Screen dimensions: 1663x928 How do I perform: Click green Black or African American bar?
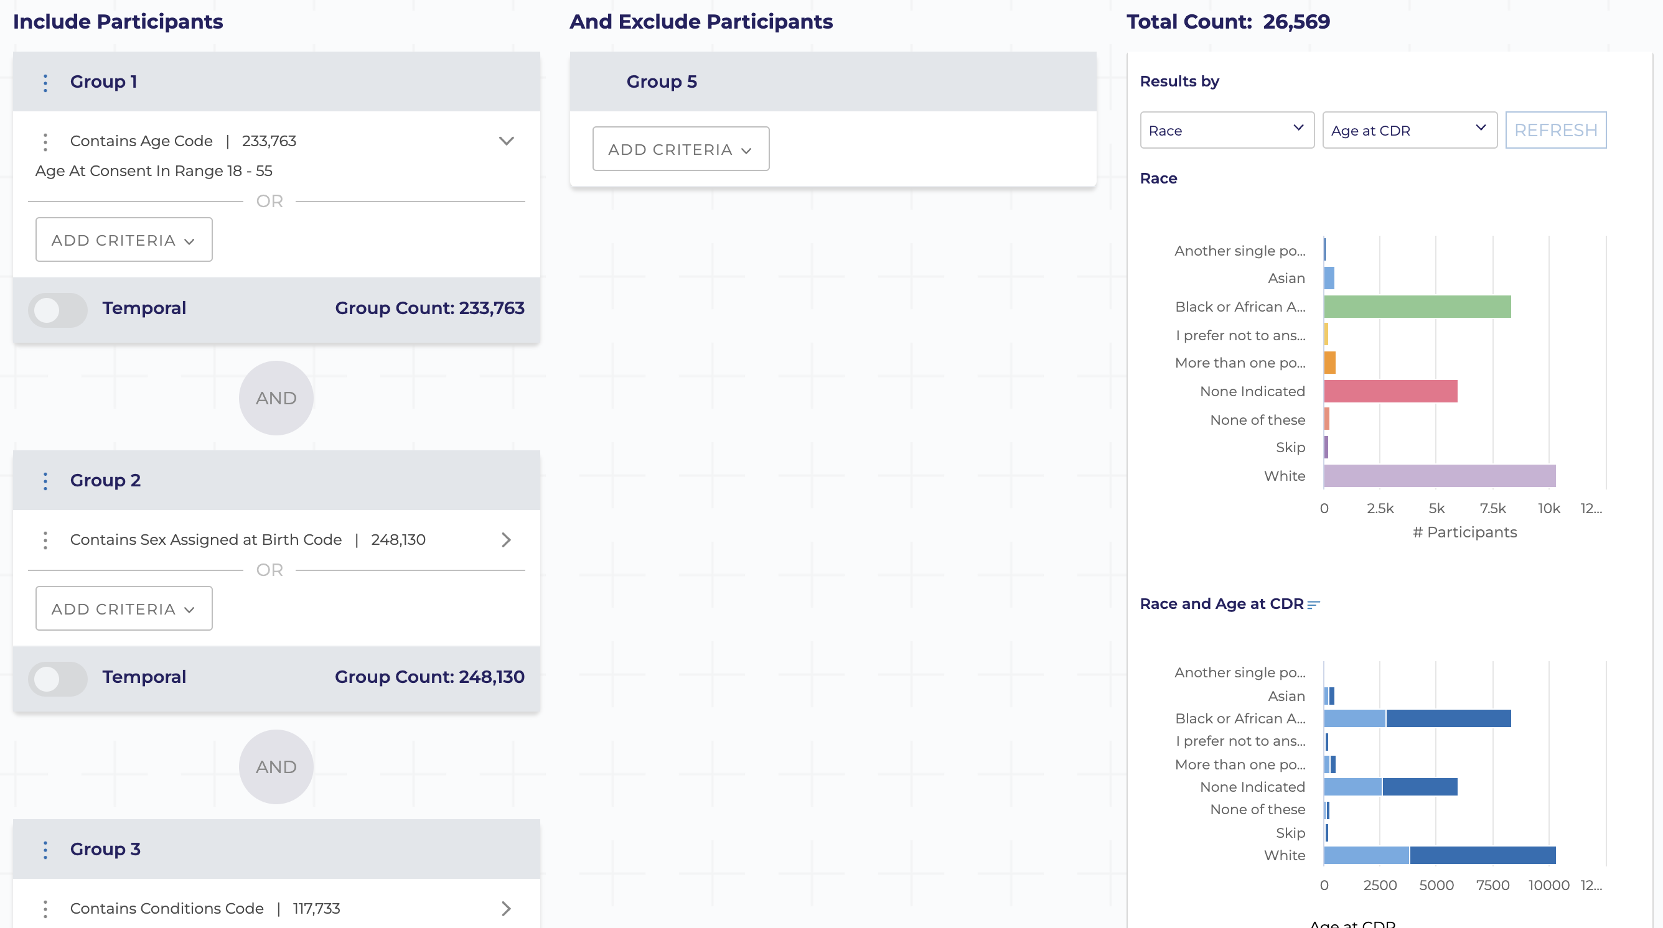click(1417, 307)
